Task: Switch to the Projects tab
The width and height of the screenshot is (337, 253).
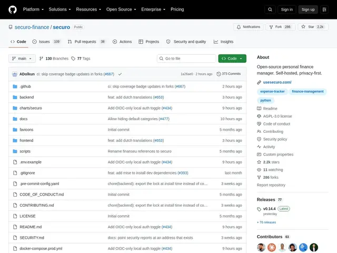Action: tap(148, 42)
